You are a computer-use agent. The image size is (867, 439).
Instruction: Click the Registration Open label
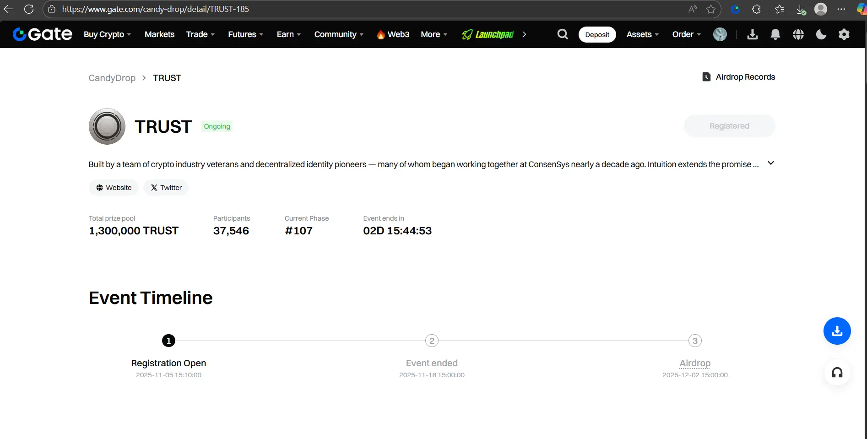click(169, 363)
